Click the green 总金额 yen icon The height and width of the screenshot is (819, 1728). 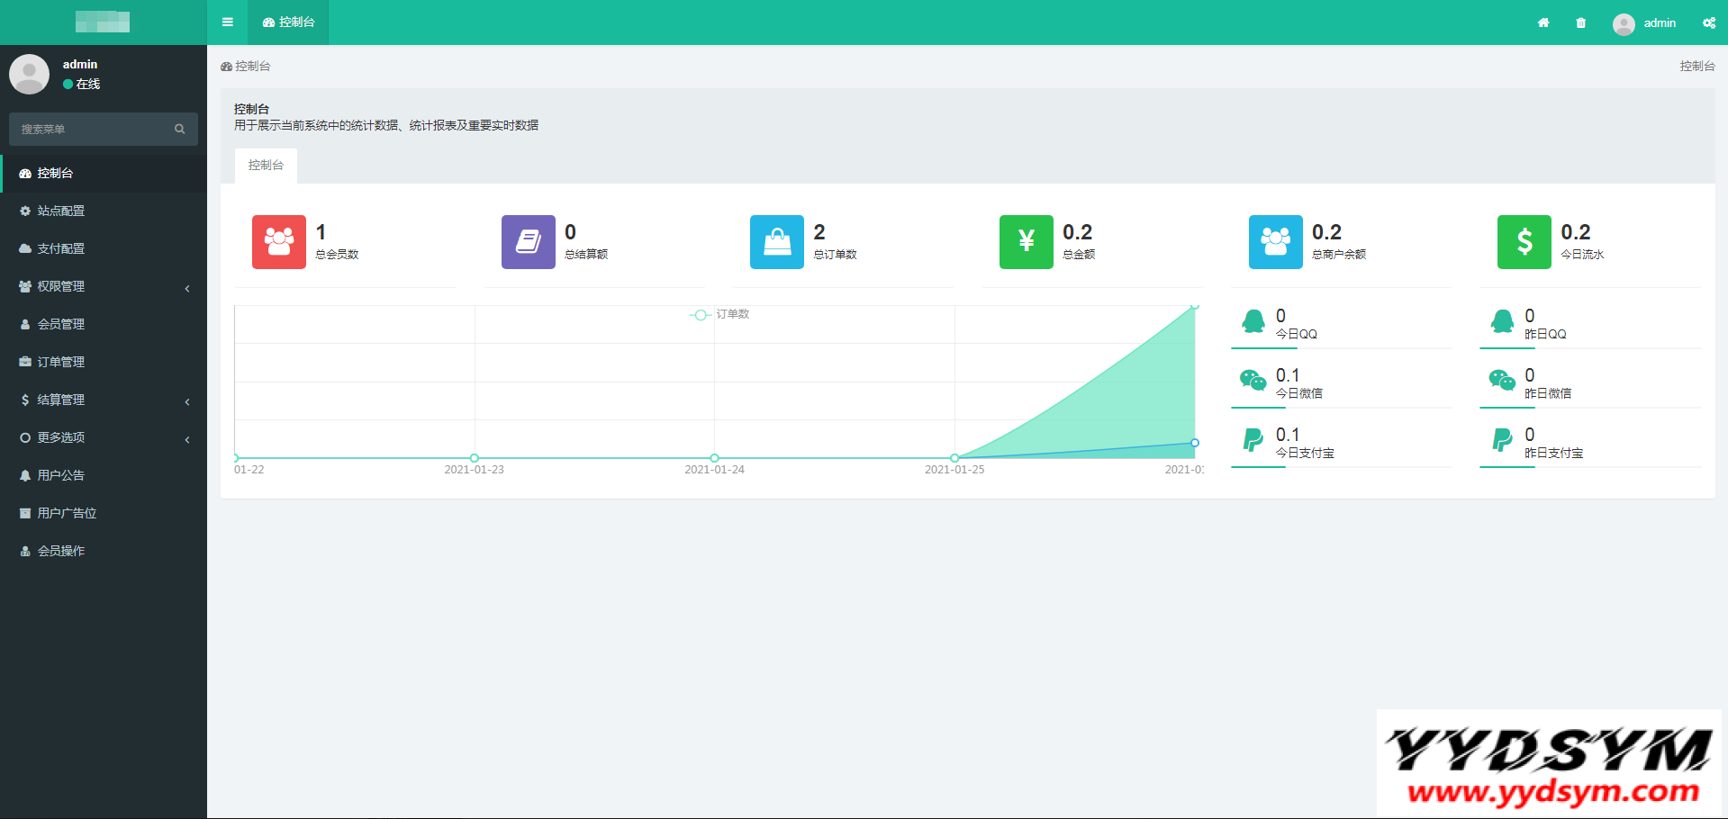[x=1026, y=241]
